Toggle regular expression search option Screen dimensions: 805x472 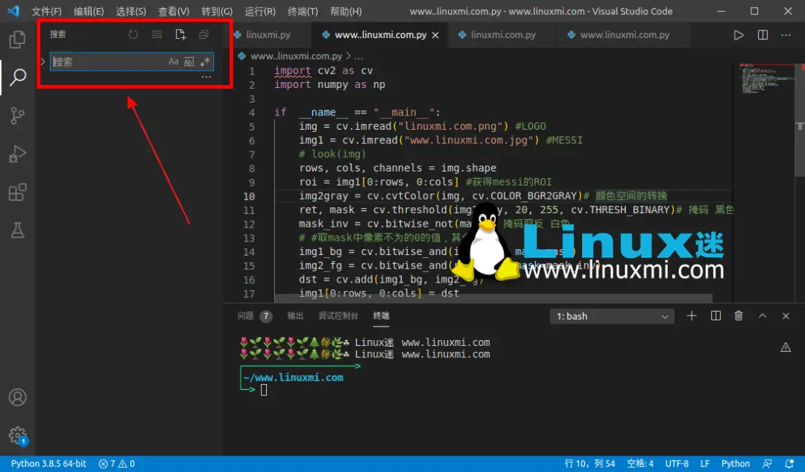tap(205, 62)
